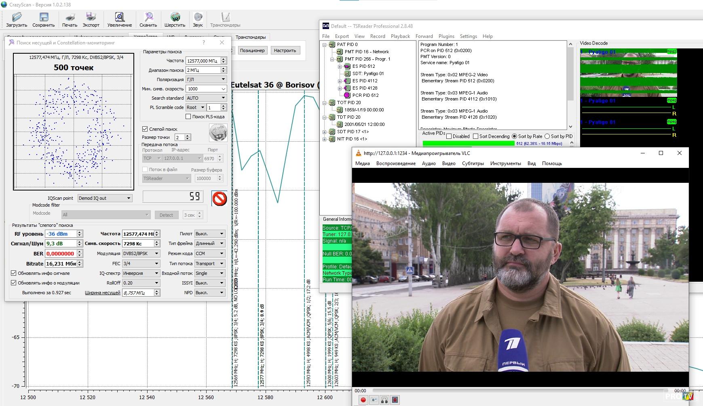Enable the Поиск PLS-кода checkbox

tap(188, 117)
